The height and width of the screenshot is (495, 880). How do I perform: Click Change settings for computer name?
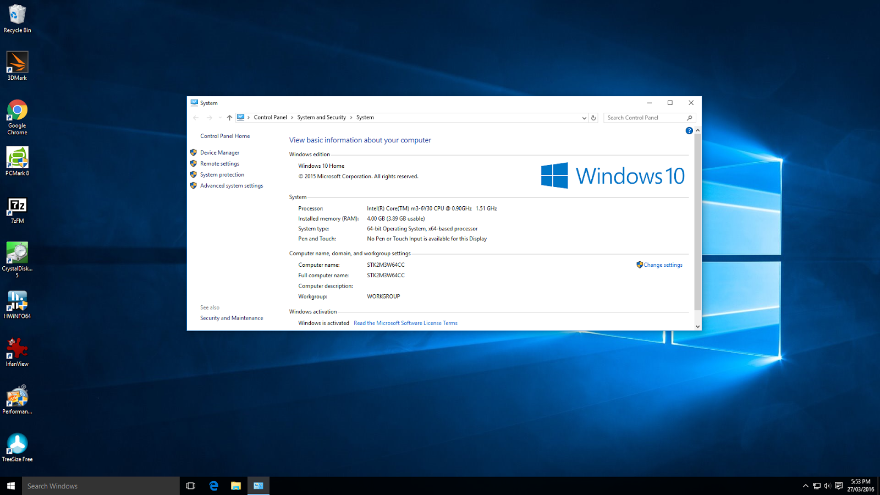pyautogui.click(x=662, y=265)
